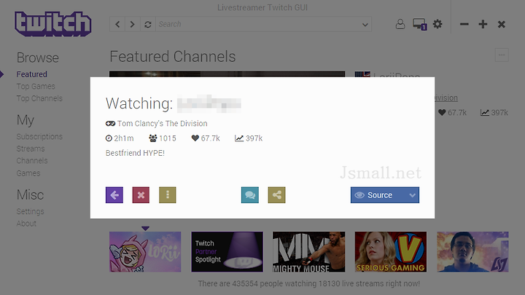Click into the Search field
Image resolution: width=525 pixels, height=295 pixels.
coord(258,25)
